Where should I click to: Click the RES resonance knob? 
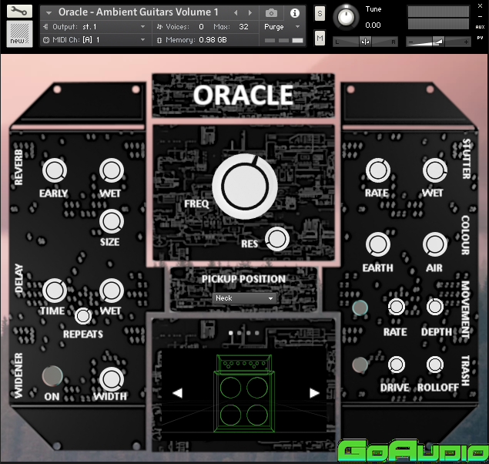[277, 239]
